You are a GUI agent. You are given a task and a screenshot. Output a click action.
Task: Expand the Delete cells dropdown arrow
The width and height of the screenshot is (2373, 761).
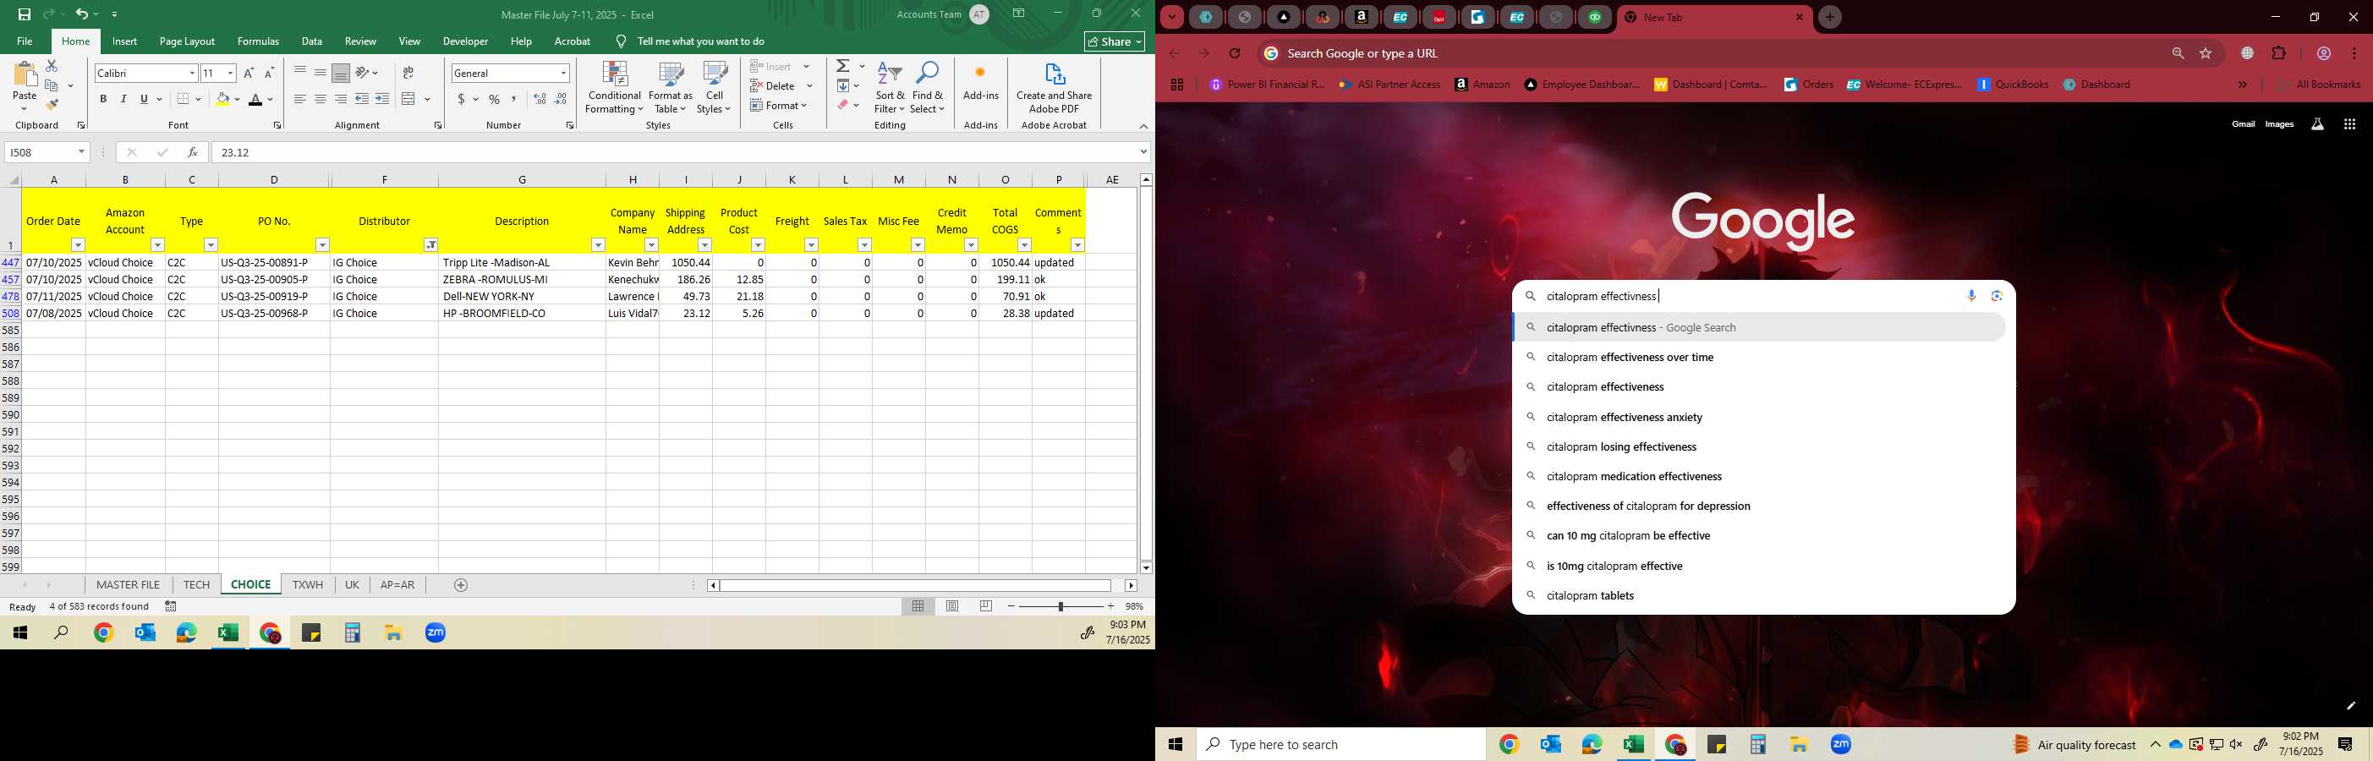(x=809, y=86)
